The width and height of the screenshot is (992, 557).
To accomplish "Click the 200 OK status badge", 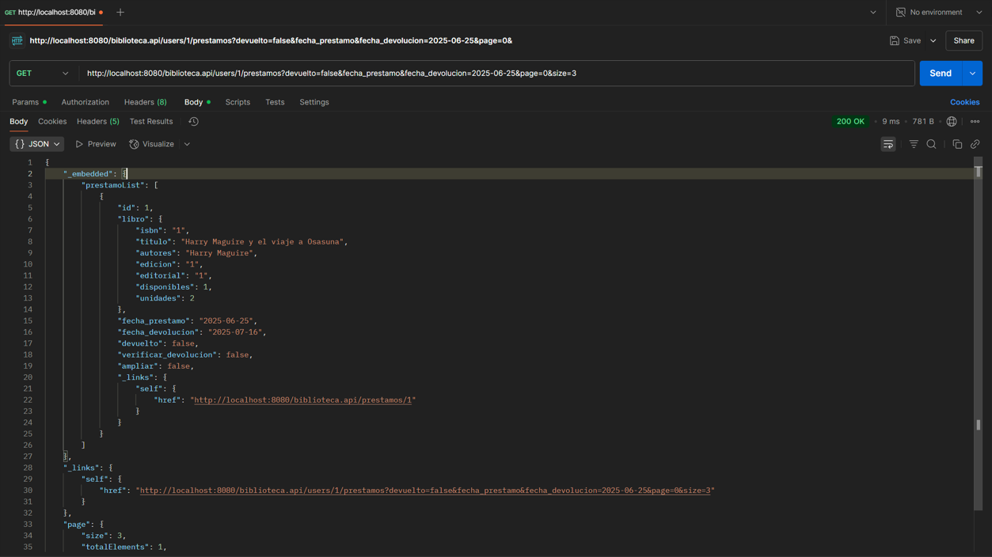I will click(x=850, y=122).
